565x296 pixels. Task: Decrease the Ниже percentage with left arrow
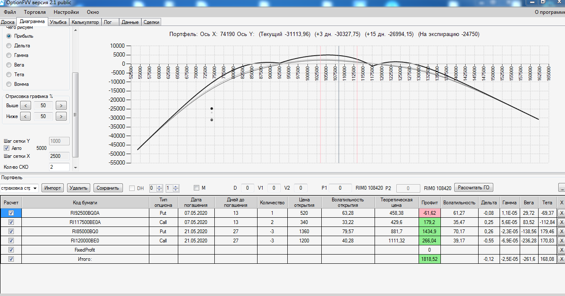tap(25, 116)
